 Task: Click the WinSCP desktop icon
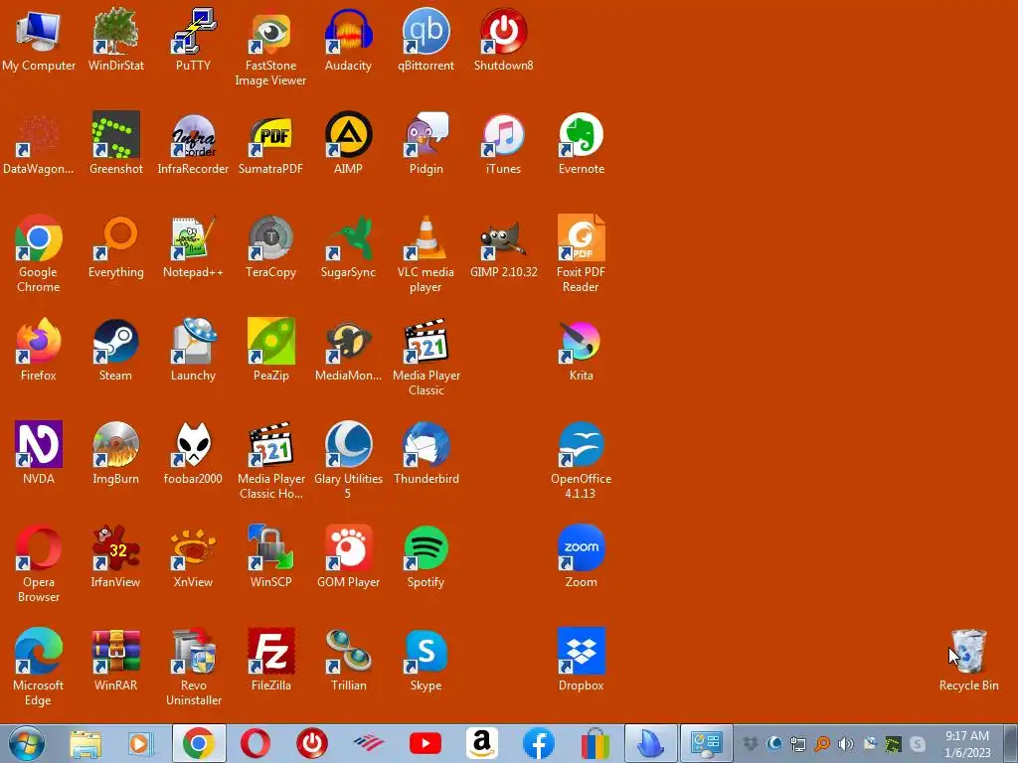tap(270, 547)
